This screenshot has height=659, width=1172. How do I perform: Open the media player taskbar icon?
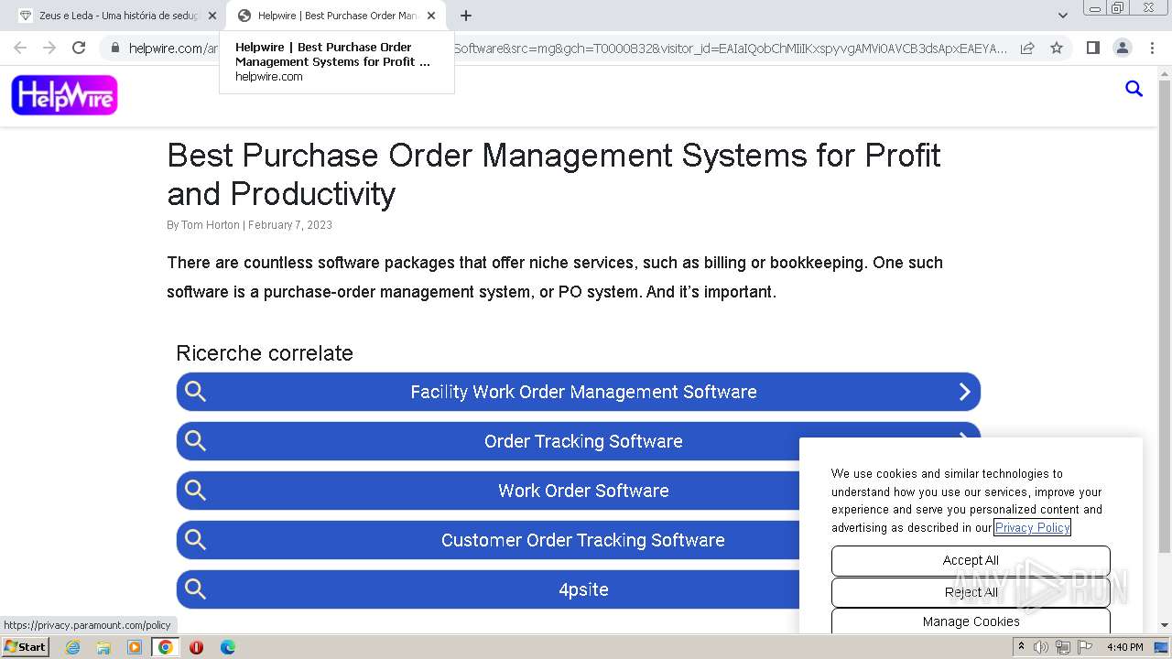coord(135,647)
